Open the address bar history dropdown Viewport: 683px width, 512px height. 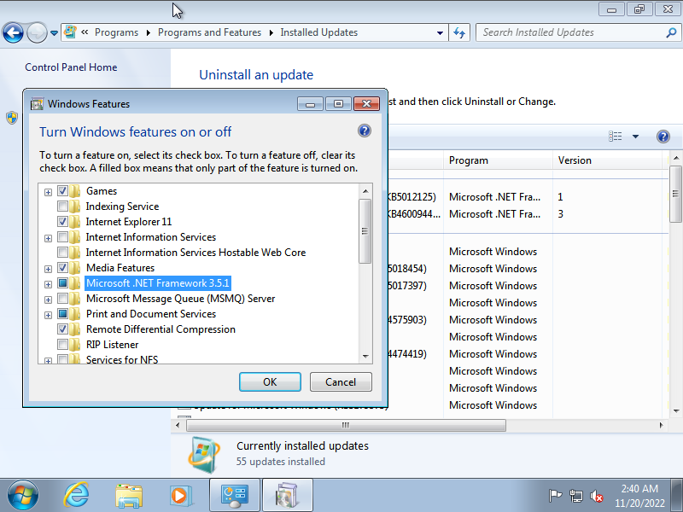[x=440, y=32]
